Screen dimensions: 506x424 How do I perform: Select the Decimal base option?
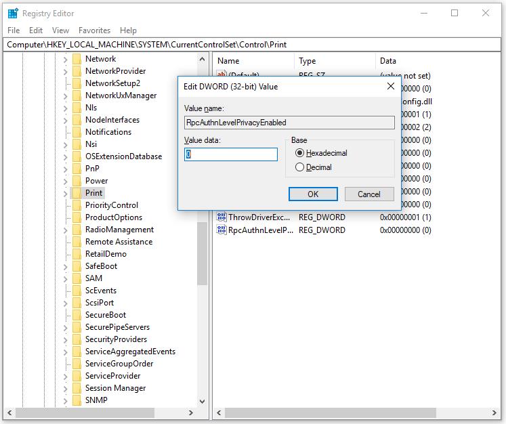coord(300,167)
